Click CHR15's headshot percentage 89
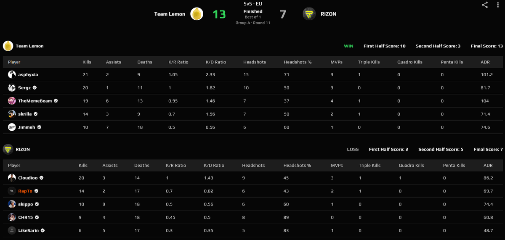Screen dimensions: 505x240 point(286,217)
